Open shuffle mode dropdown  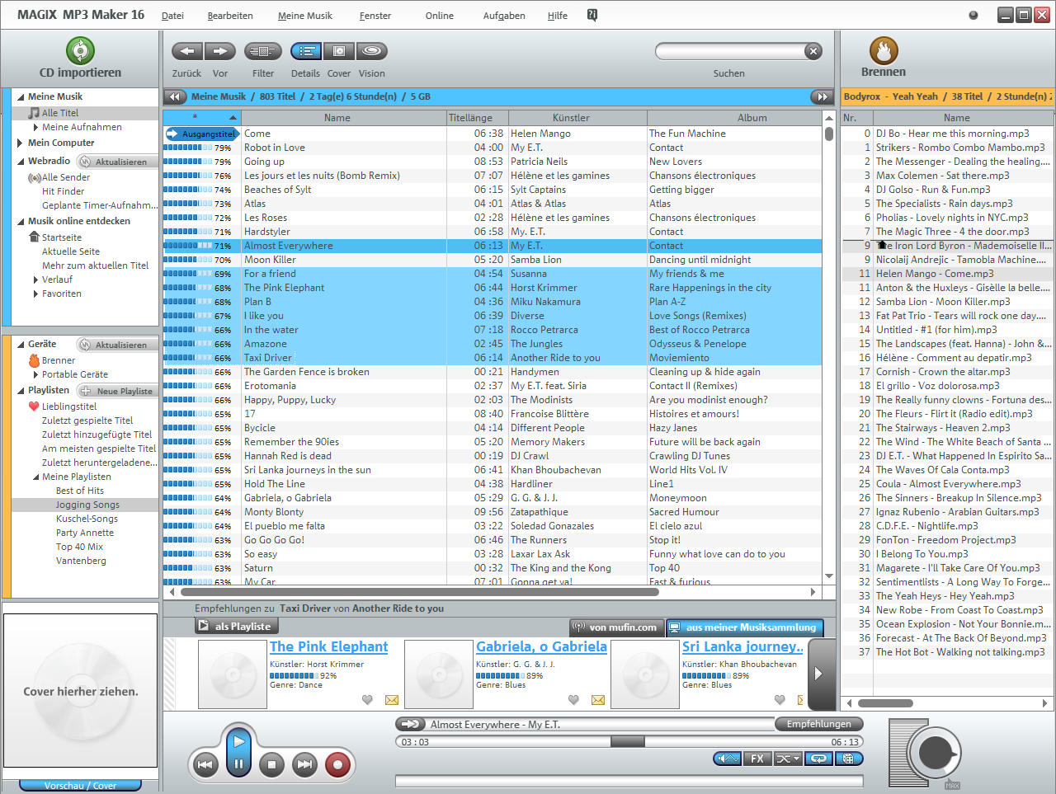788,759
